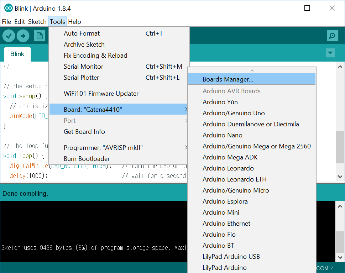The image size is (345, 273).
Task: Select Burn Bootloader
Action: click(x=119, y=159)
